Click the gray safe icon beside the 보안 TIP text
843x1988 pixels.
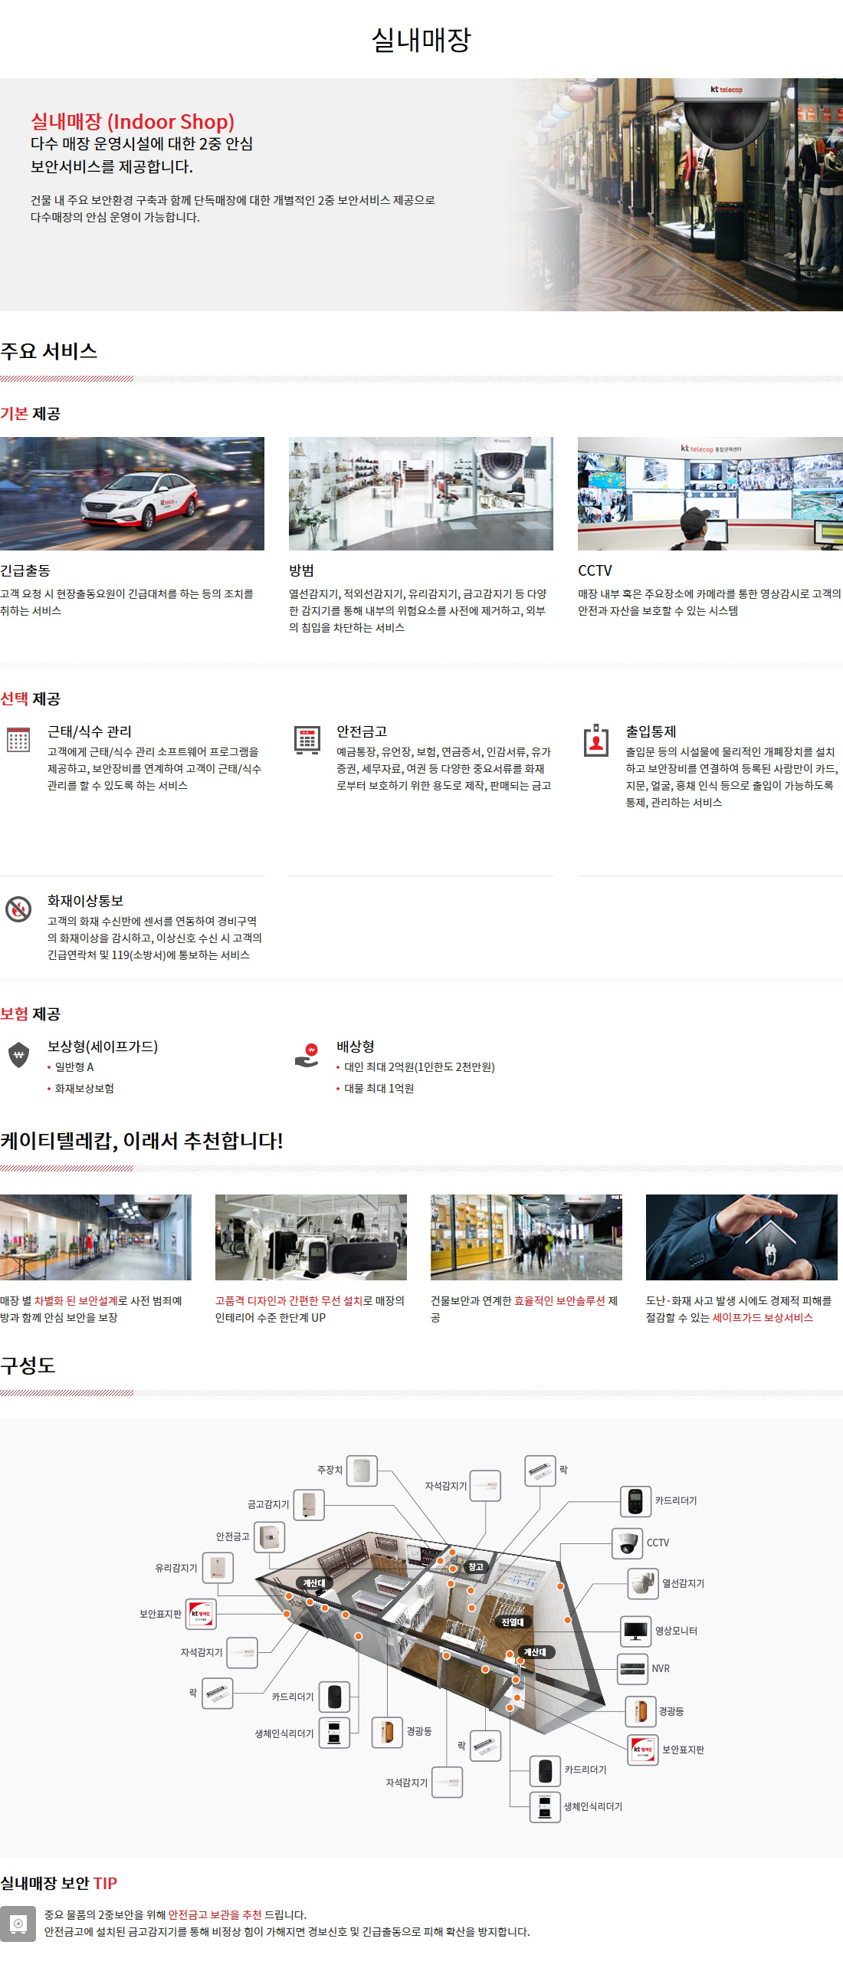(18, 1923)
